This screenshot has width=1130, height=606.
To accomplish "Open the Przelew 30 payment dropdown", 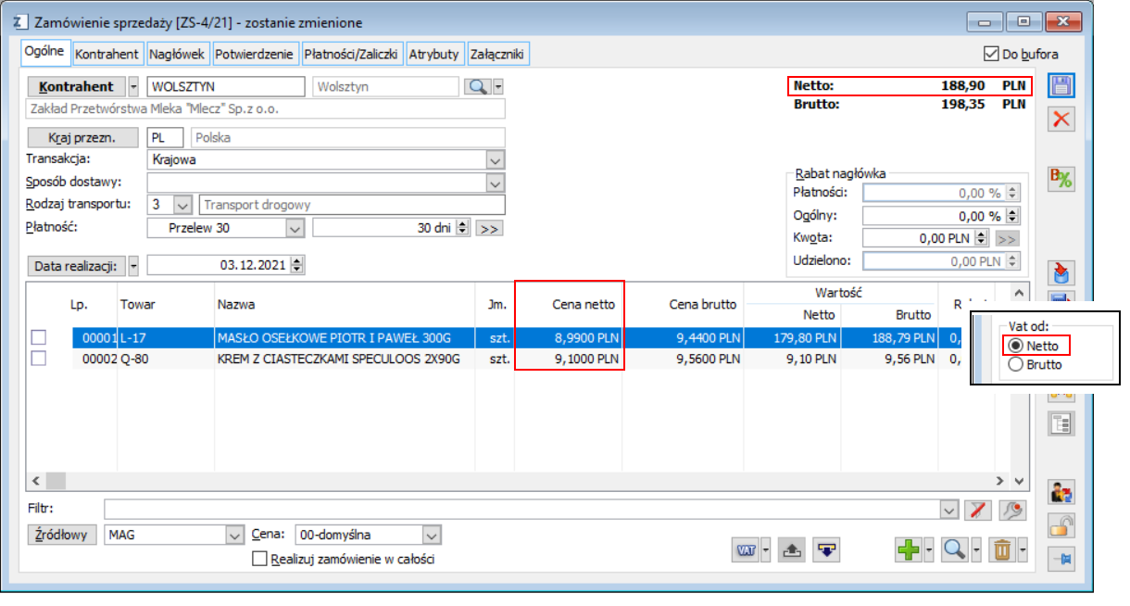I will click(x=295, y=227).
